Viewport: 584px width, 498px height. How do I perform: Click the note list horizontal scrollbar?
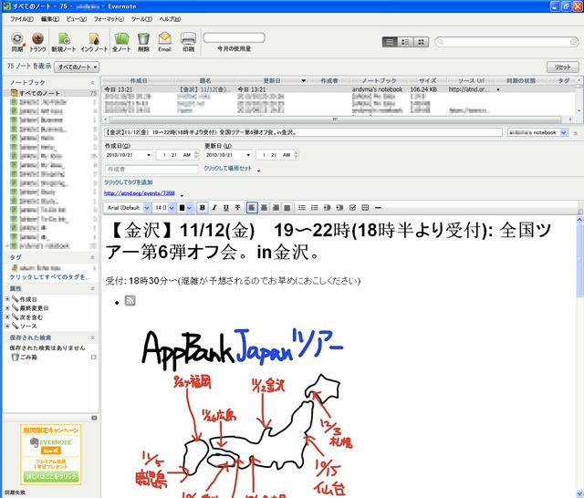tap(335, 119)
